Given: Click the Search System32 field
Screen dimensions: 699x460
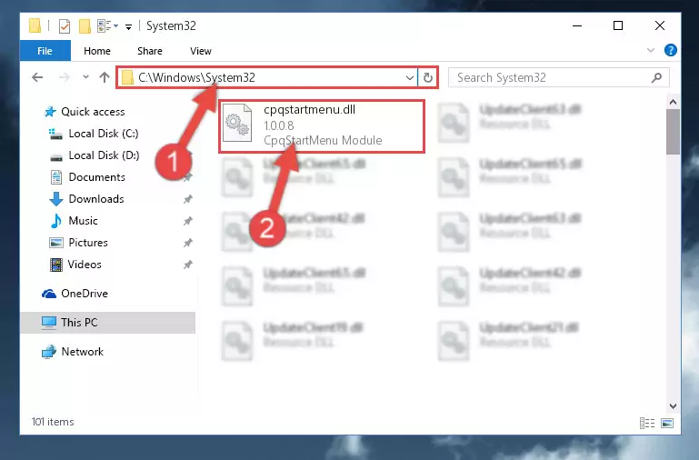Looking at the screenshot, I should coord(559,77).
